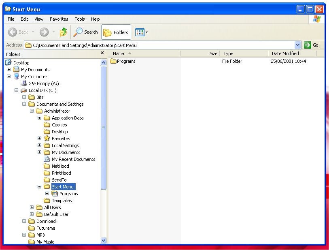Collapse the Documents and Settings node
The image size is (329, 250).
tap(24, 104)
